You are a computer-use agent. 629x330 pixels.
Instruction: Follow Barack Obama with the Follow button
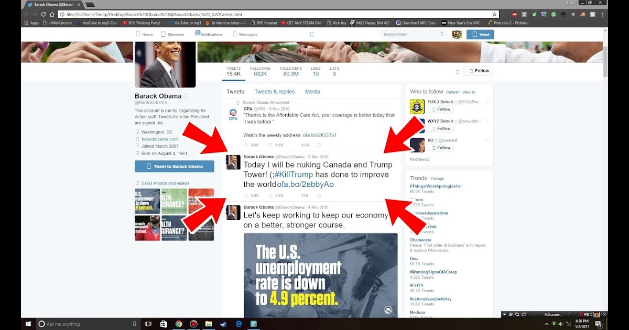[479, 71]
